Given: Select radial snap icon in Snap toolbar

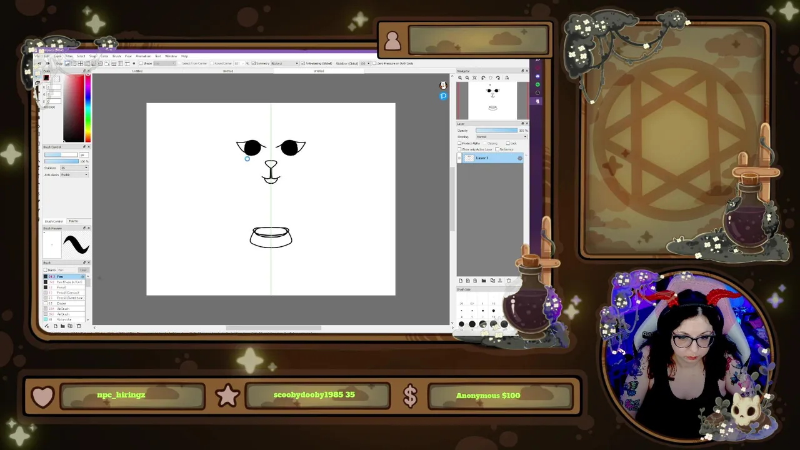Looking at the screenshot, I should click(x=94, y=63).
